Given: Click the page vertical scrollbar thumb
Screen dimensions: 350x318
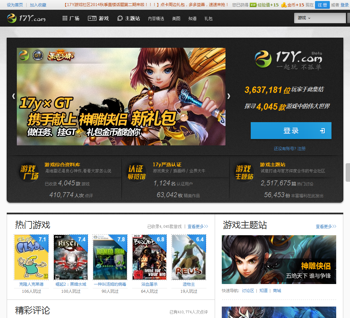Looking at the screenshot, I should click(348, 172).
